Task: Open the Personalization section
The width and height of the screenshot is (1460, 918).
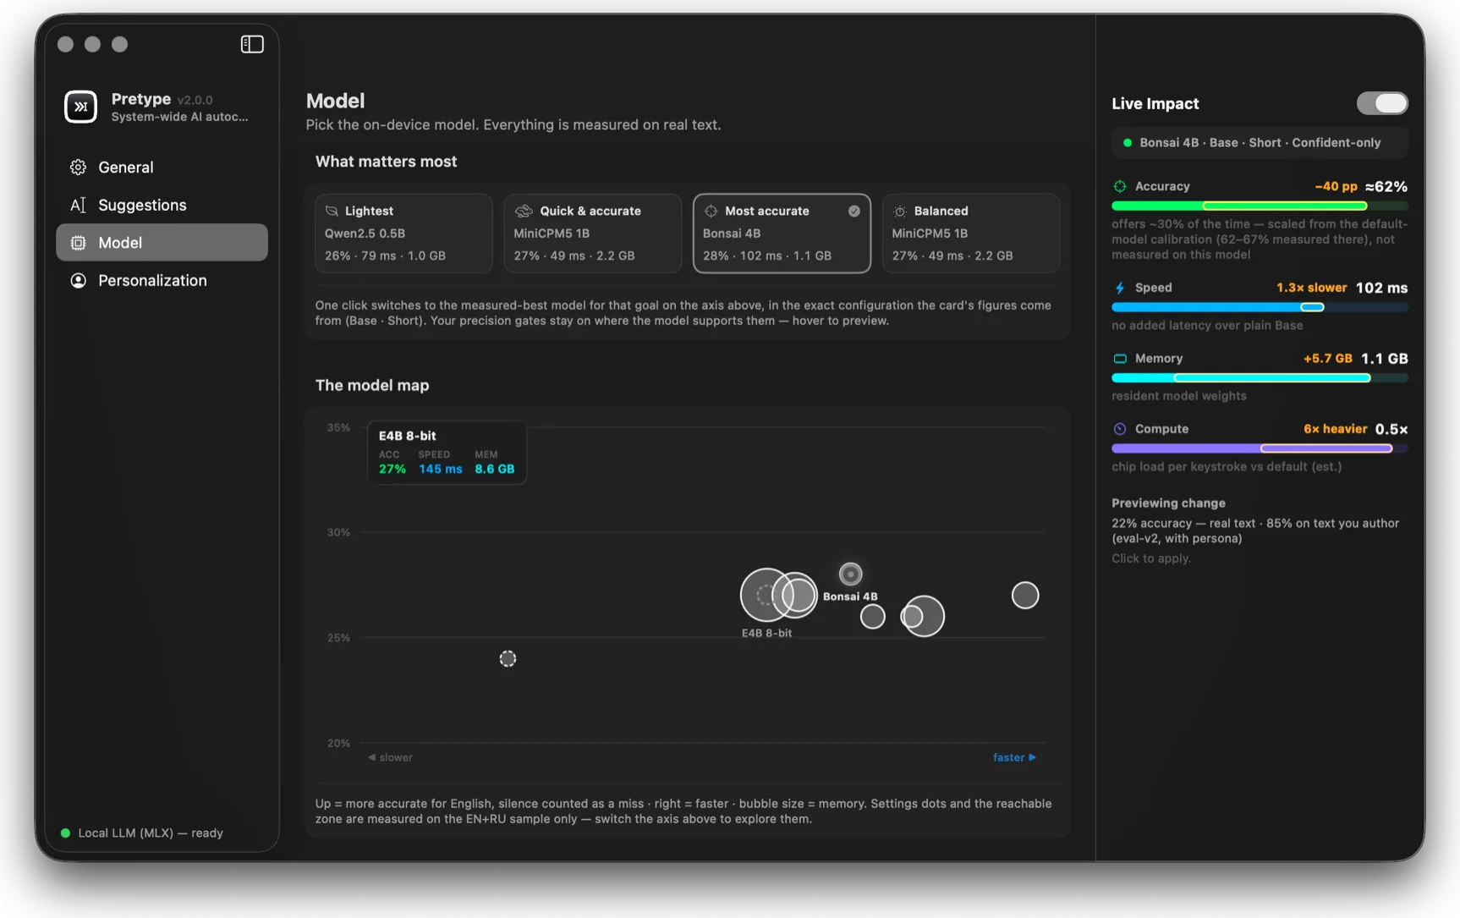Action: click(162, 280)
